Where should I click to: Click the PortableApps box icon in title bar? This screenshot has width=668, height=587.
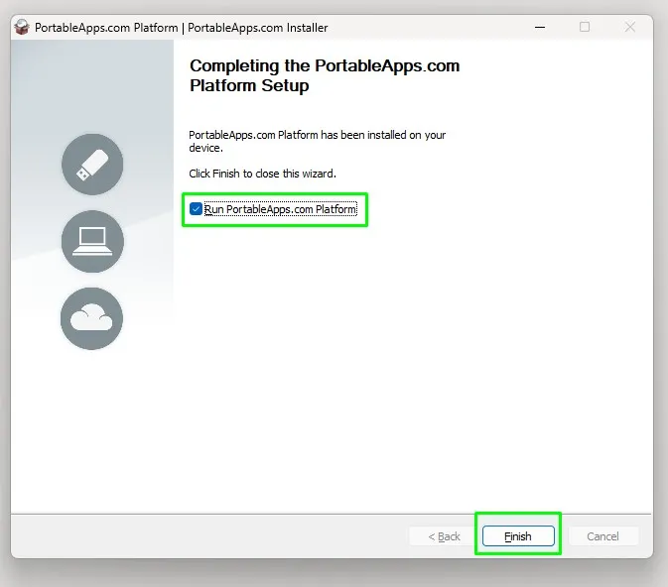click(x=22, y=27)
